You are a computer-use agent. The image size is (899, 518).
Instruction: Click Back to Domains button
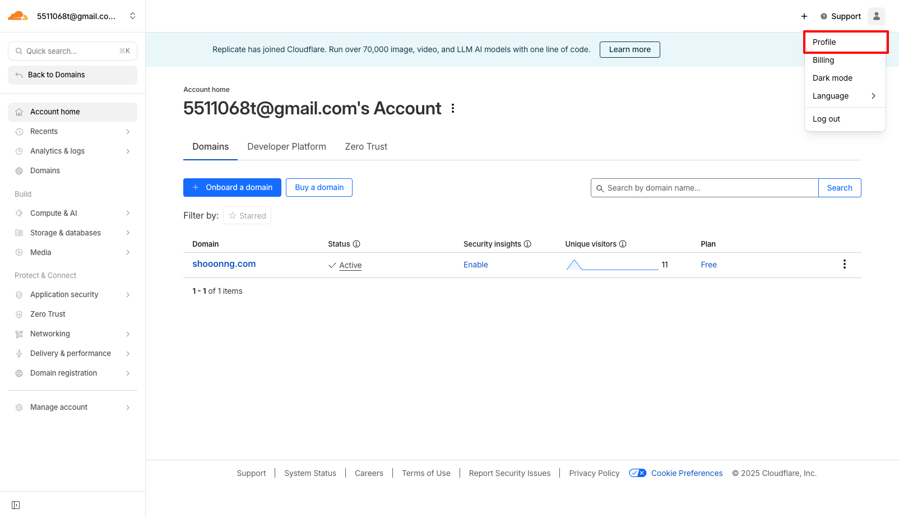[x=72, y=75]
